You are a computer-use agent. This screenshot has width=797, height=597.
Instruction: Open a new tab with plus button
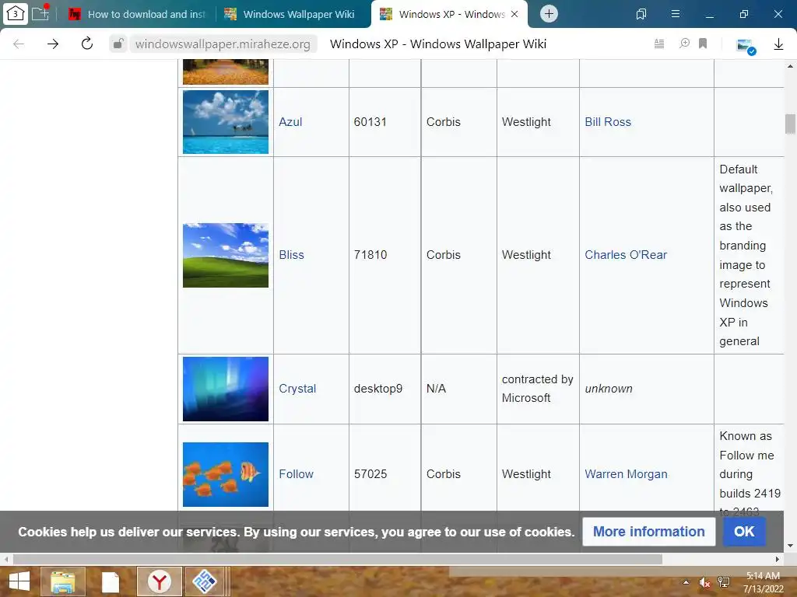[549, 14]
